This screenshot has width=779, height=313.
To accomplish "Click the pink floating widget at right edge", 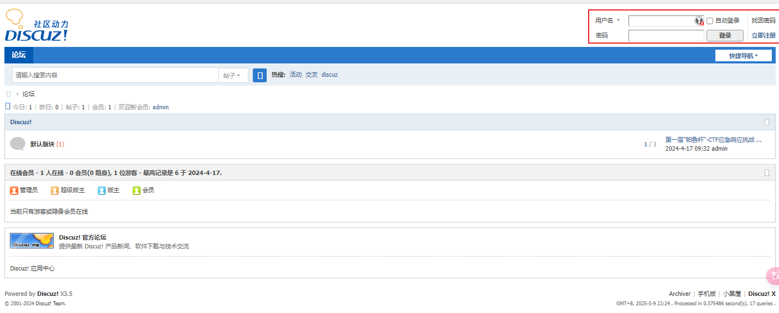I will point(772,275).
